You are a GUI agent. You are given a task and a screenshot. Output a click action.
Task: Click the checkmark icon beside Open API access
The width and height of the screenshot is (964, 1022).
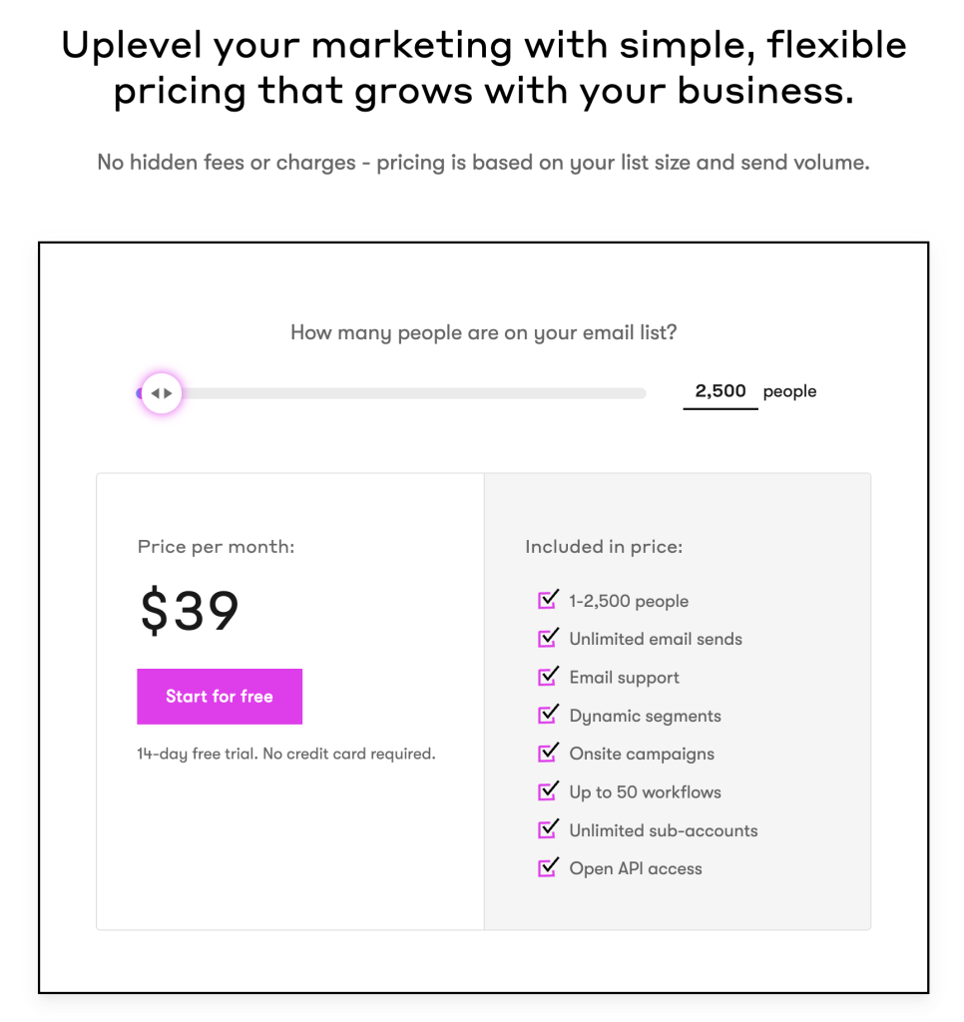(x=547, y=867)
